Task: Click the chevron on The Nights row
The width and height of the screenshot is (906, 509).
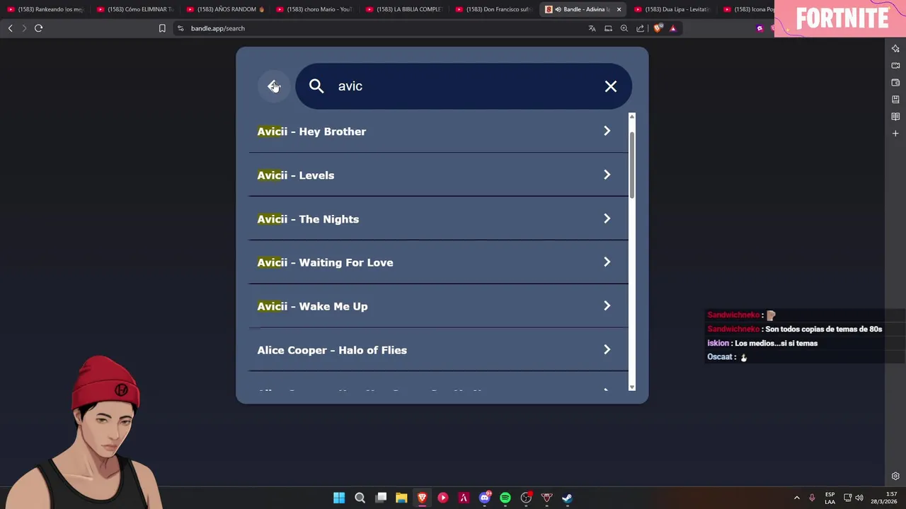Action: click(x=607, y=218)
